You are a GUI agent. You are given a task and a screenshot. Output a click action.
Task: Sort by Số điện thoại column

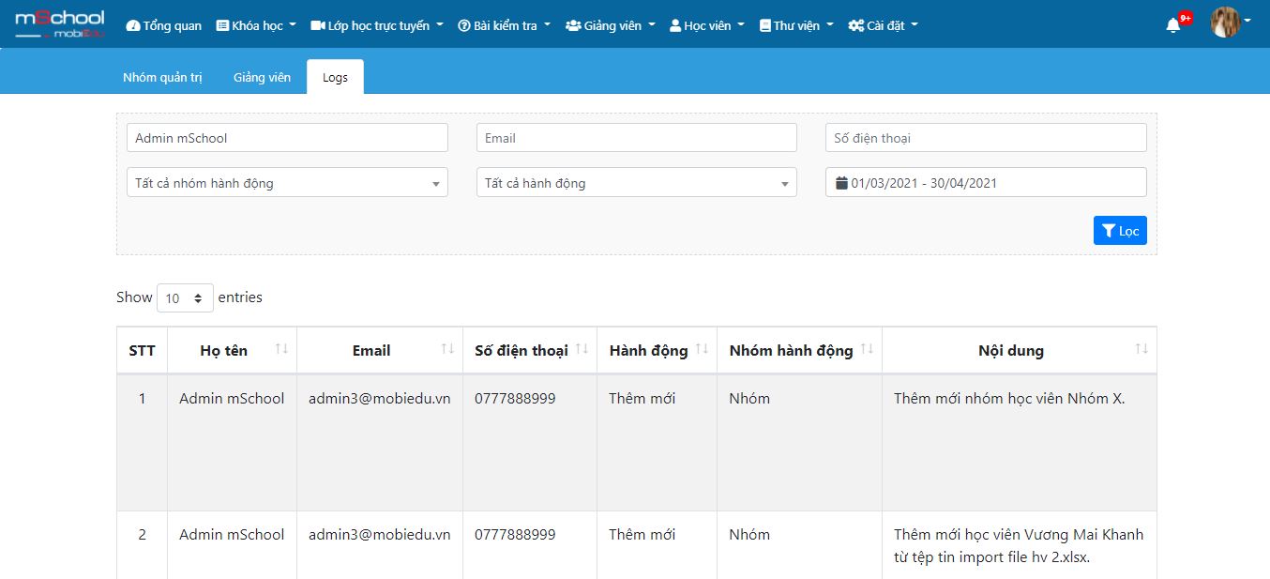pos(530,350)
